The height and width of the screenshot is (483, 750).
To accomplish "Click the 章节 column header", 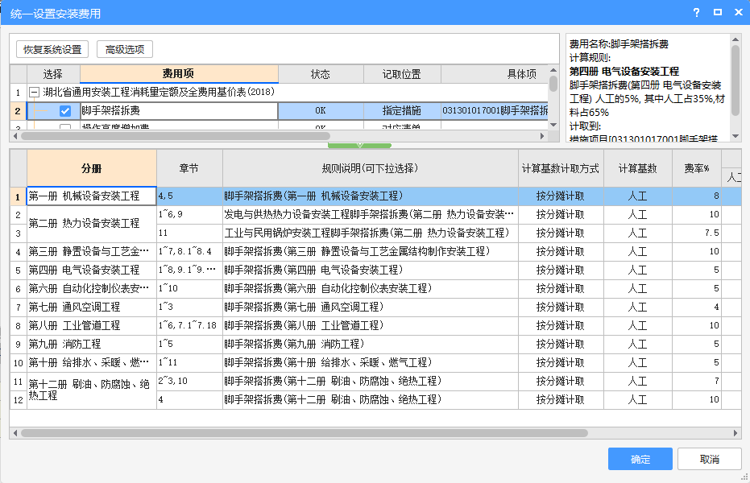I will 189,168.
